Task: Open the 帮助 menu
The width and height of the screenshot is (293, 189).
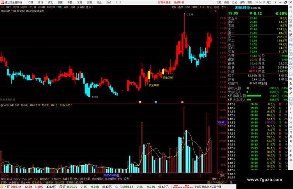Action: 250,2
